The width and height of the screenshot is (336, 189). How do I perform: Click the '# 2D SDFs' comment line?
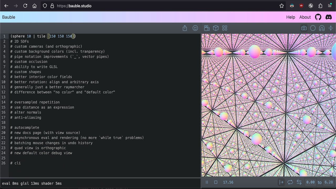pos(20,41)
